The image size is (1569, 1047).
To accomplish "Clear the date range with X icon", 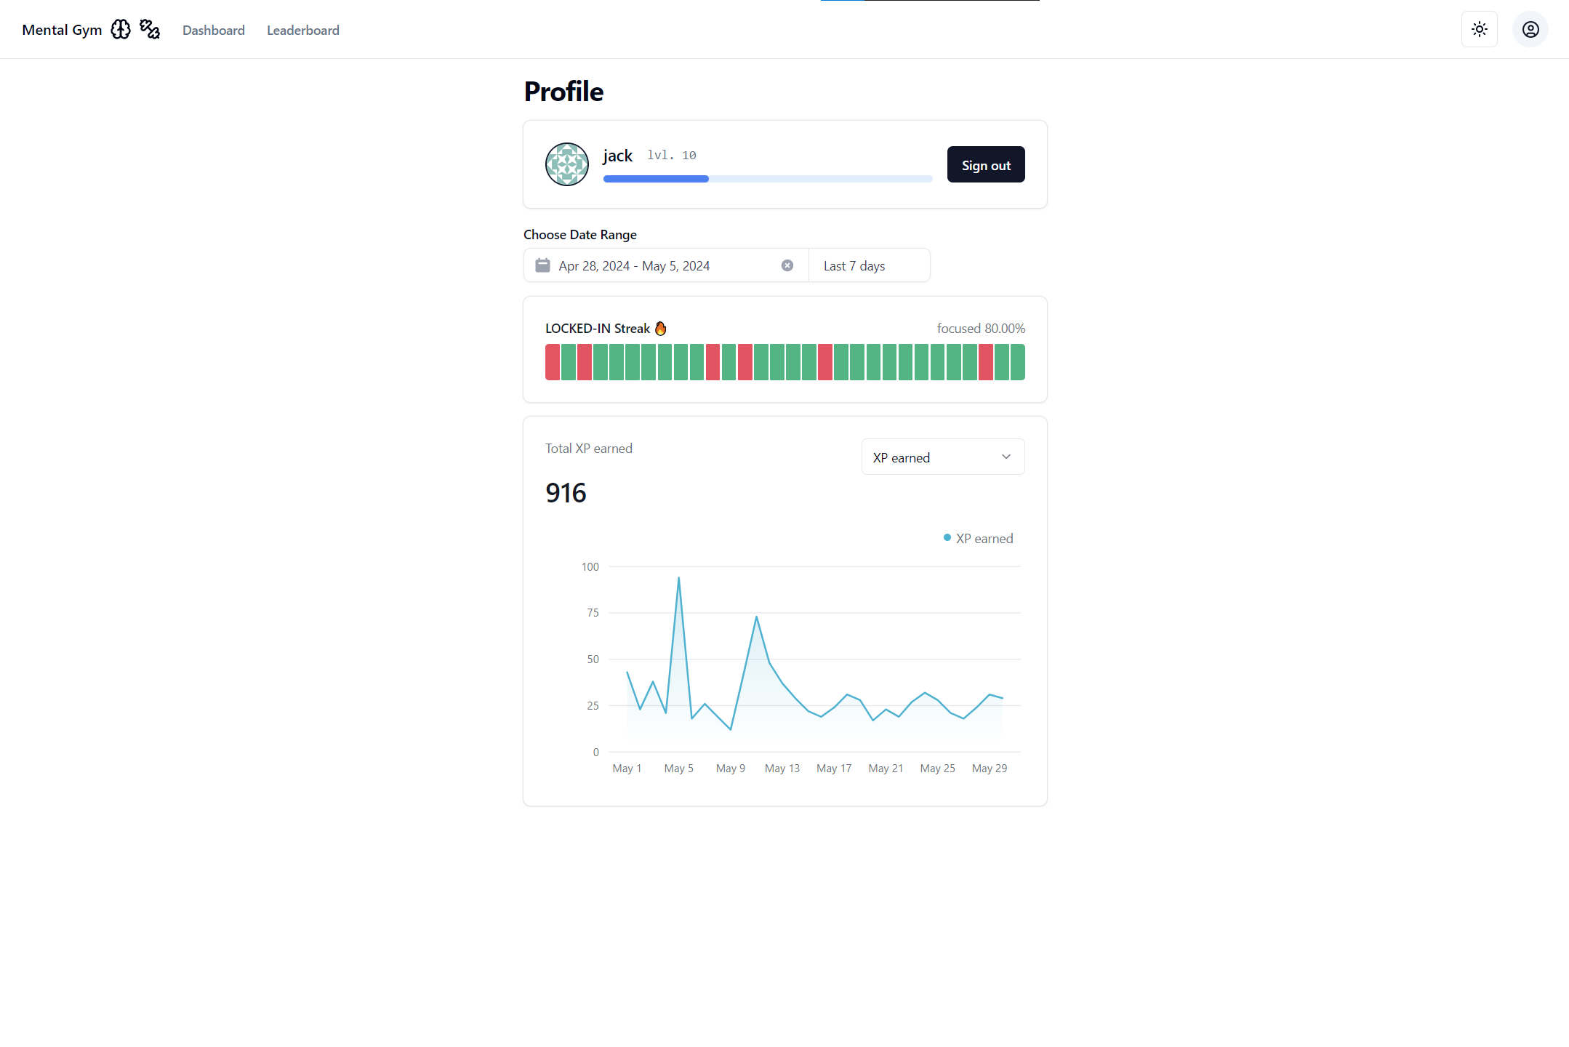I will (x=787, y=265).
